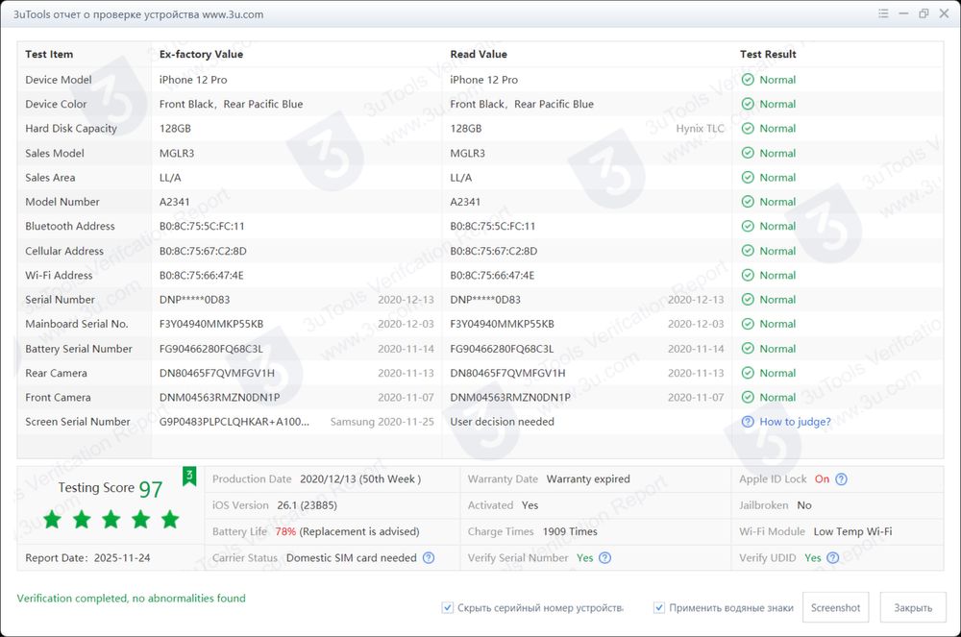
Task: Click the check icon in the Mainboard Serial No. row
Action: 748,324
